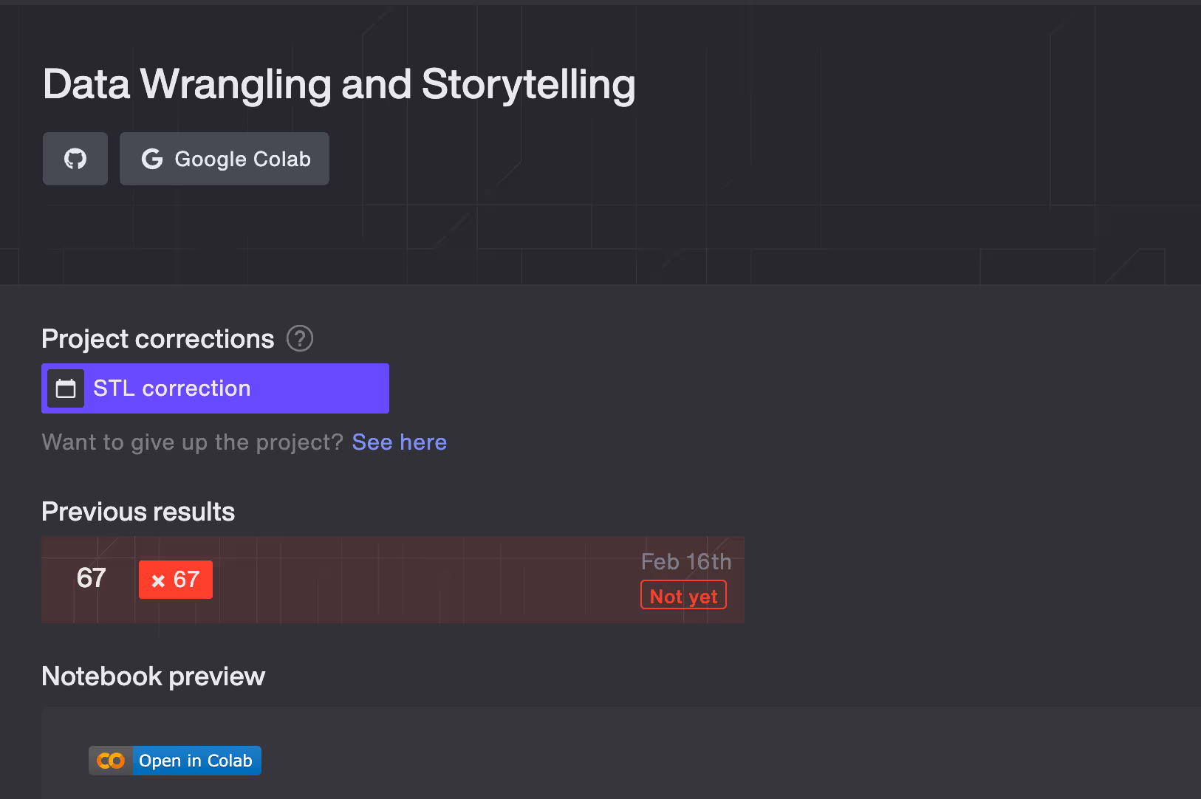Screen dimensions: 1201x799
Task: Click the Google G logo icon
Action: [x=152, y=159]
